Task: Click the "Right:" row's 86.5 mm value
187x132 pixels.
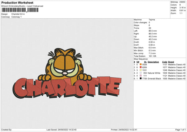Action: pyautogui.click(x=153, y=34)
